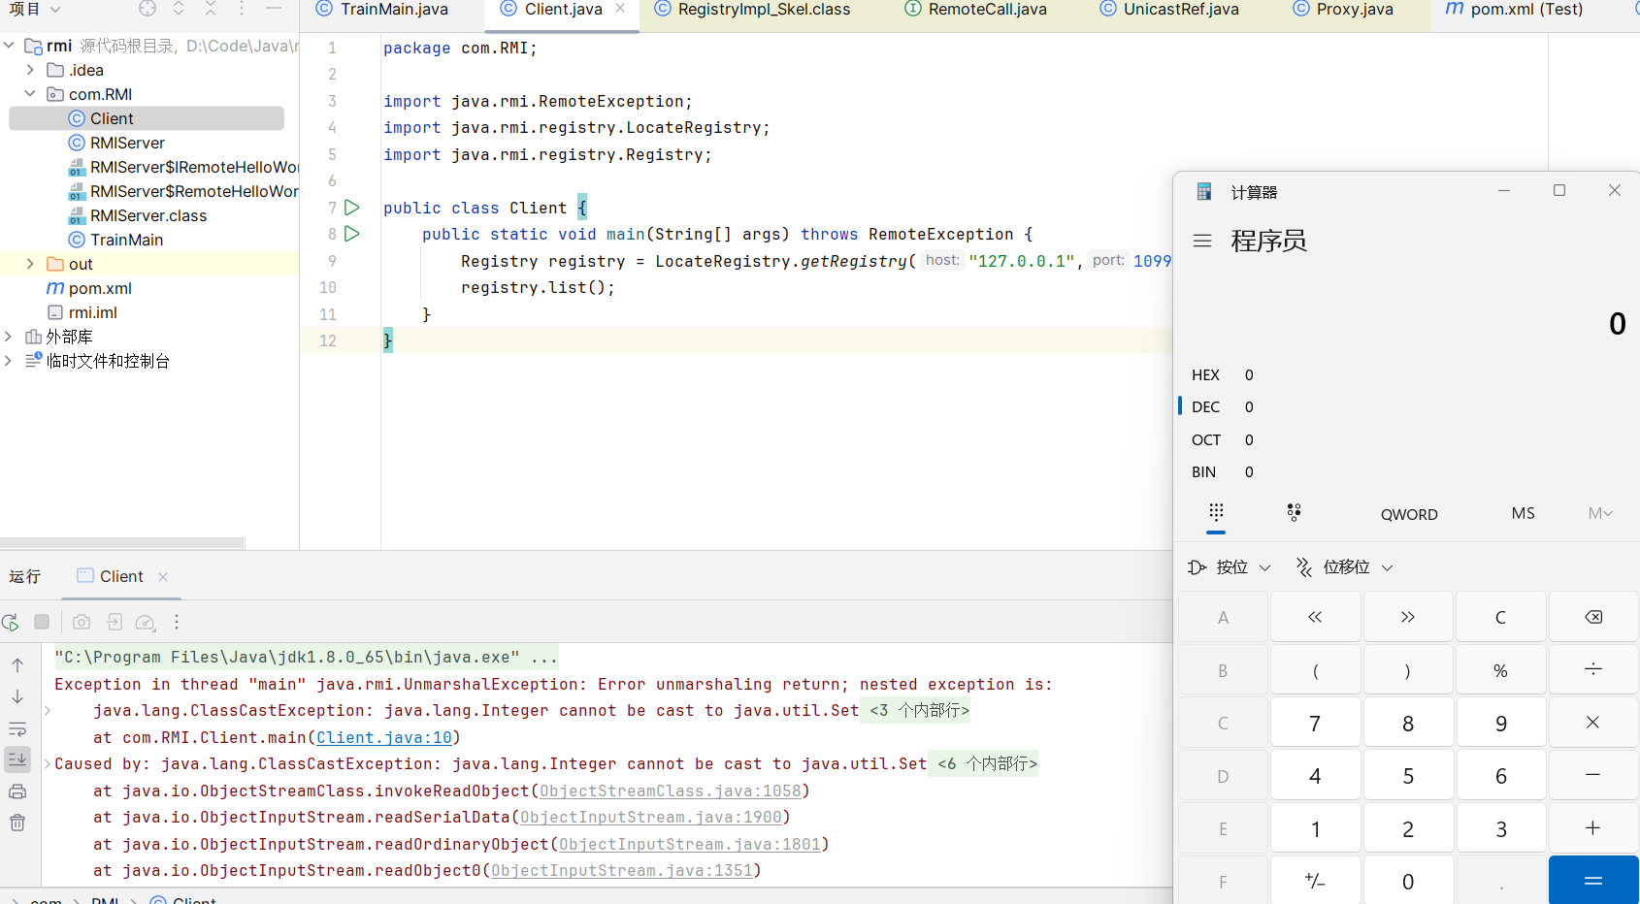
Task: Hide the project tool window
Action: 274,9
